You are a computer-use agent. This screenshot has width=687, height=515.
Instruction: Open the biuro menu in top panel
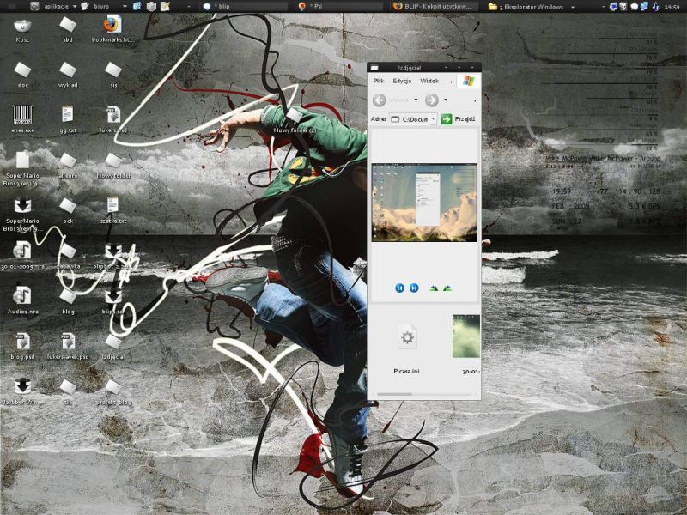102,6
